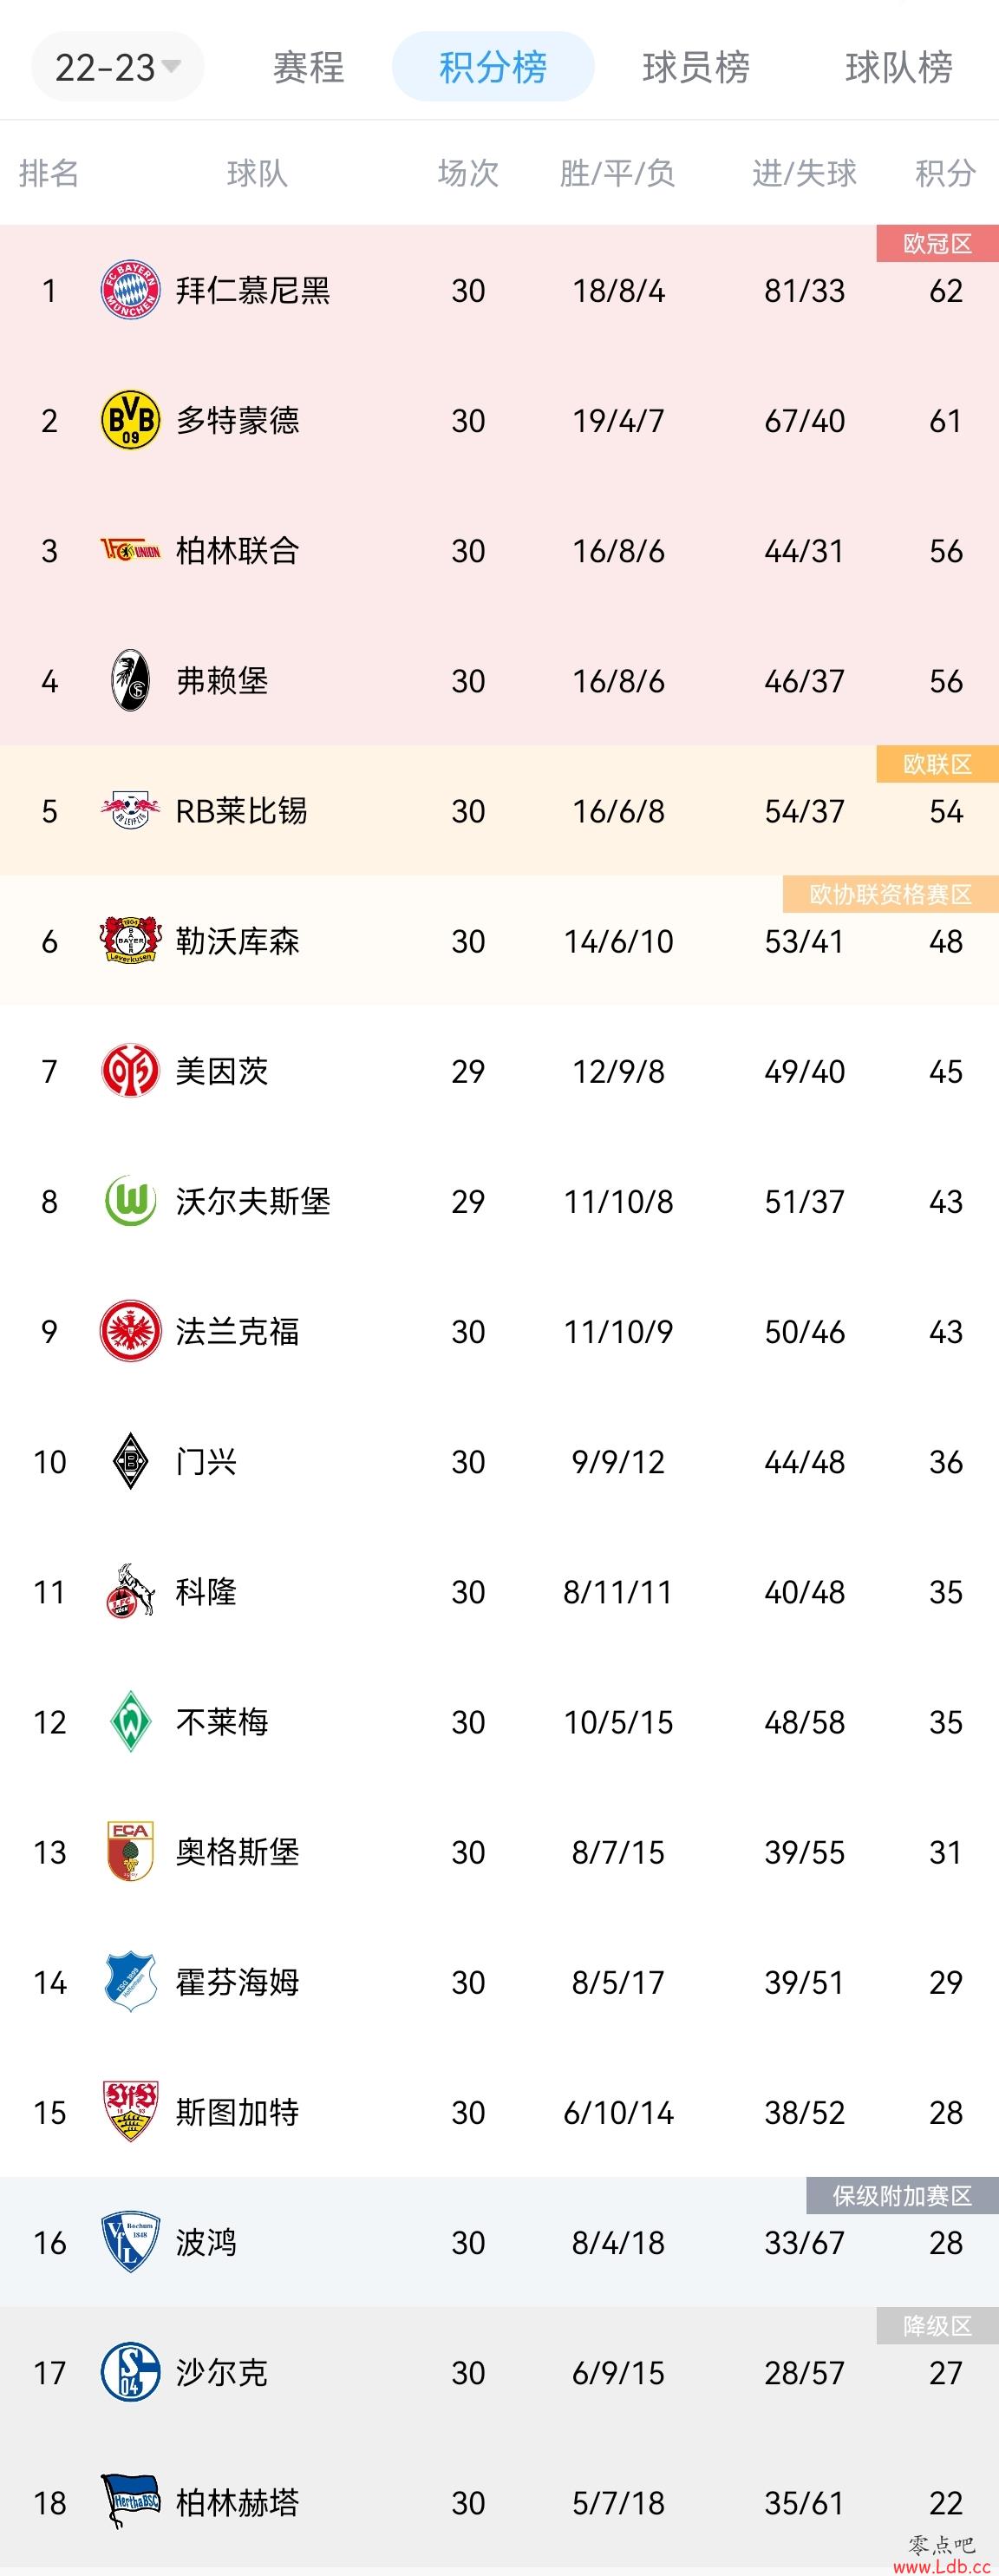Screen dimensions: 999x2576
Task: Tap the Borussia Dortmund BVB logo
Action: (x=131, y=420)
